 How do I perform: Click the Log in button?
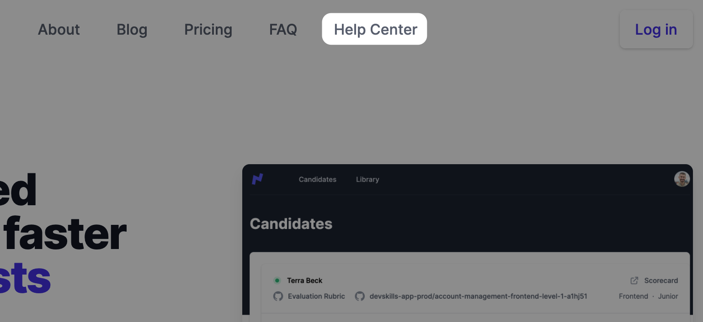click(656, 30)
